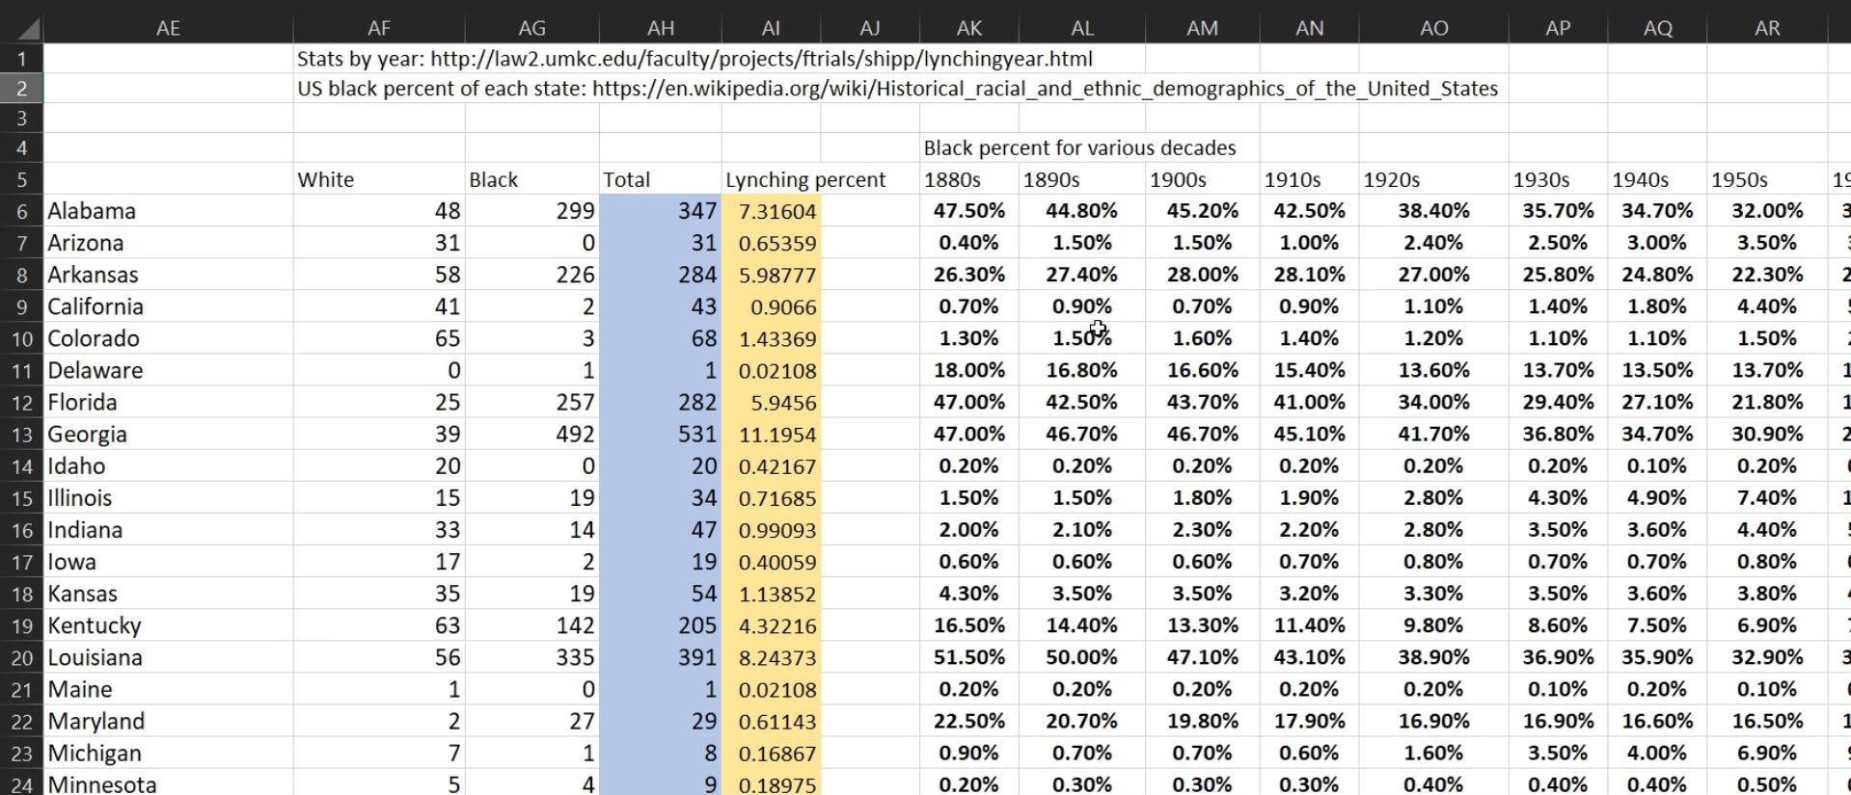Screen dimensions: 1851x795
Task: Select column header AK
Action: coord(969,28)
